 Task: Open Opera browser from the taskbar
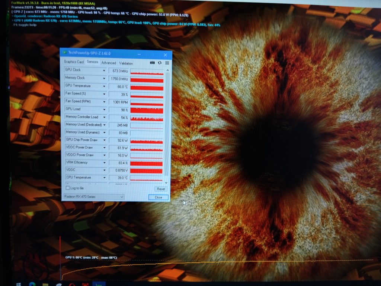[72, 284]
